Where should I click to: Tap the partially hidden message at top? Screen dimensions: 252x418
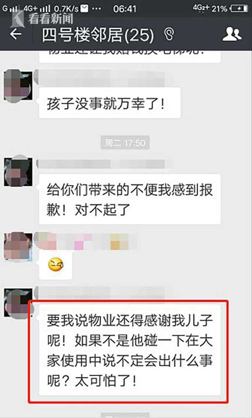129,56
